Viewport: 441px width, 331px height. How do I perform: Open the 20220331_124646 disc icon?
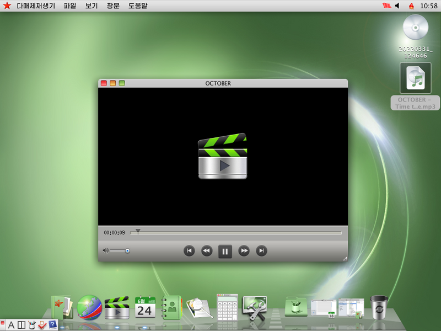click(x=415, y=28)
